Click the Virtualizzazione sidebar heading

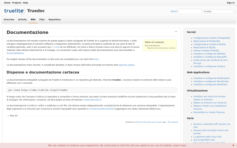(x=197, y=91)
